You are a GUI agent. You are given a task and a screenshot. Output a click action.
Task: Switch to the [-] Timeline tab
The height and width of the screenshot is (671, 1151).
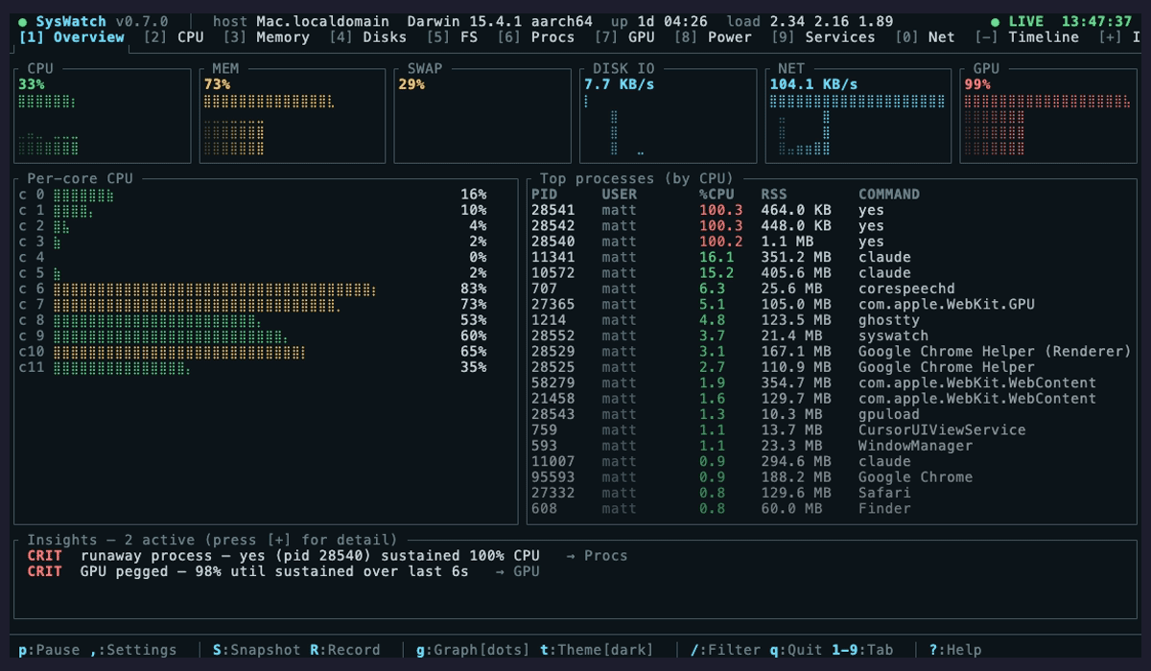click(x=1027, y=37)
